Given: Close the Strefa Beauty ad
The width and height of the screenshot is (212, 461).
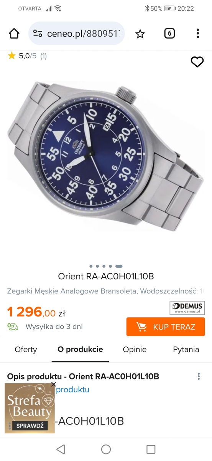Looking at the screenshot, I should 53,384.
